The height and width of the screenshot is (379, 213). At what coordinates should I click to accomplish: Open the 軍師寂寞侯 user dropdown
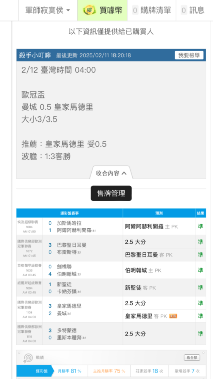tap(48, 10)
